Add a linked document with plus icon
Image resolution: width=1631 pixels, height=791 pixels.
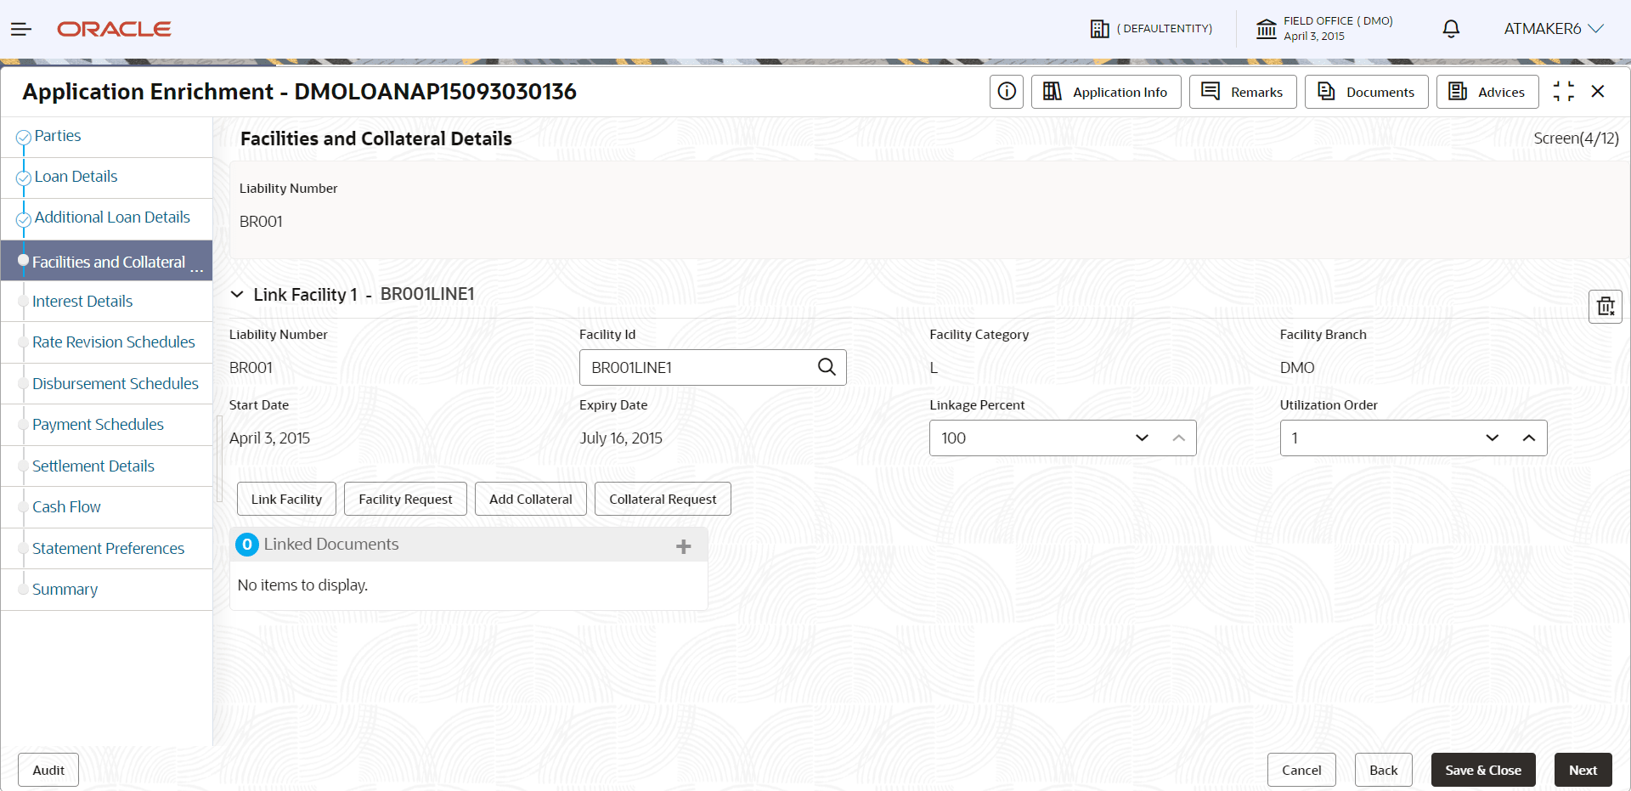pyautogui.click(x=684, y=546)
